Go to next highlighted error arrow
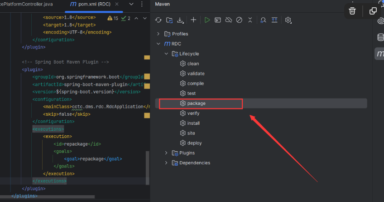Viewport: 384px width, 202px height. tap(145, 18)
